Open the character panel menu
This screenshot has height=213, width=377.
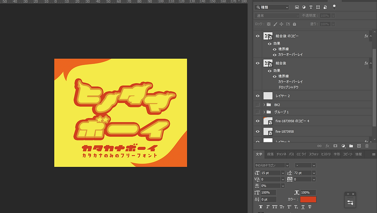[x=374, y=154]
